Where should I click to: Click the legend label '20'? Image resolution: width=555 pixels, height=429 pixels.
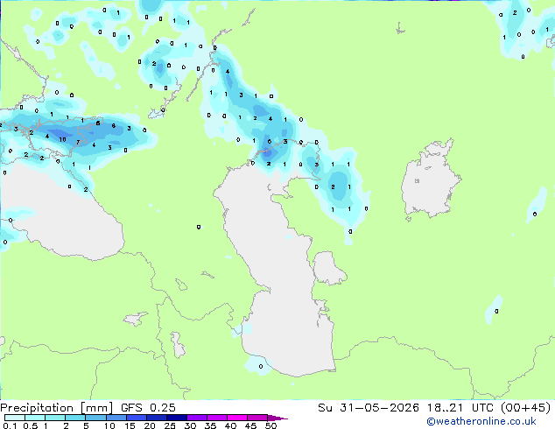click(x=150, y=425)
